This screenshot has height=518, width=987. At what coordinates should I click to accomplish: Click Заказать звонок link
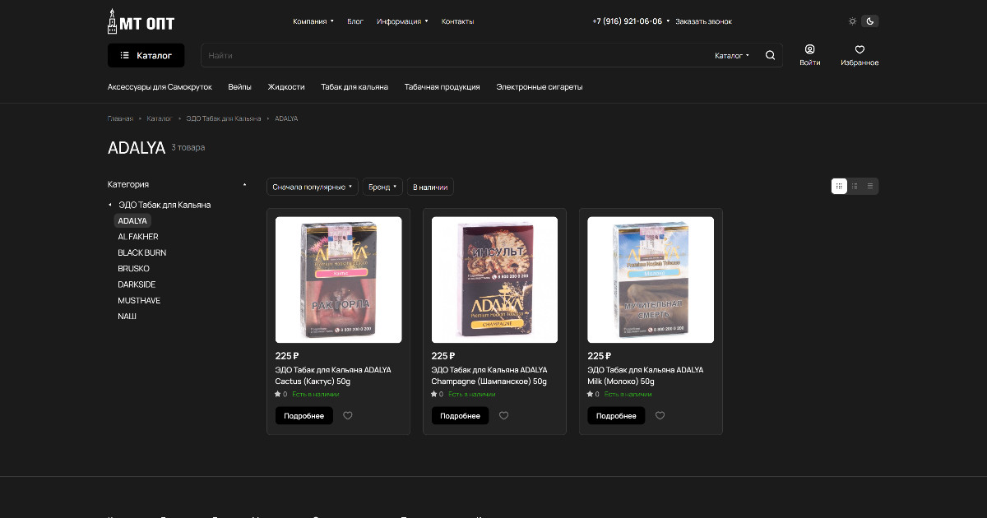(x=703, y=21)
